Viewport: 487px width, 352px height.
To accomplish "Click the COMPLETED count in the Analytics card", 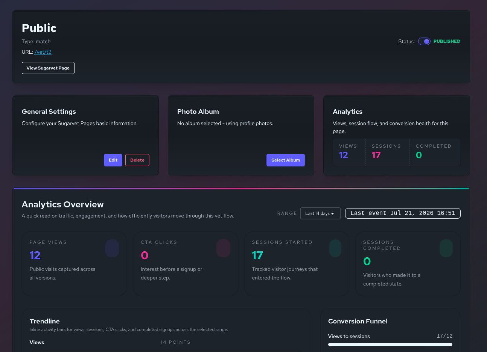I will [x=419, y=155].
